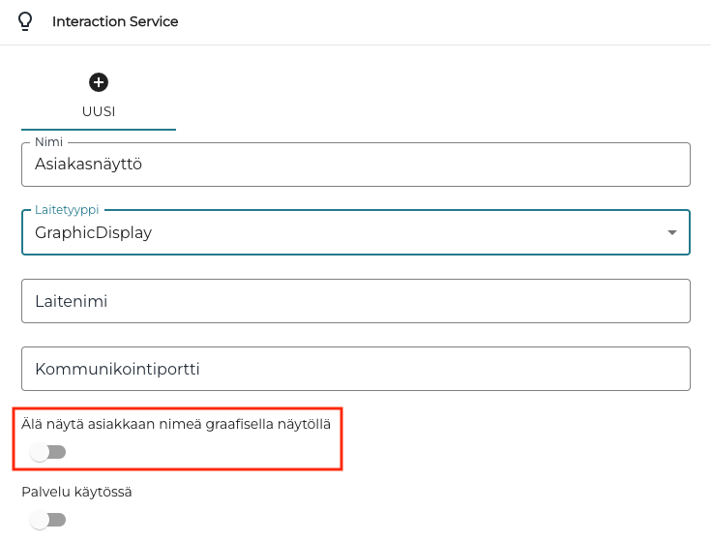Focus the Laitenimi input field
The image size is (711, 542).
coord(355,301)
